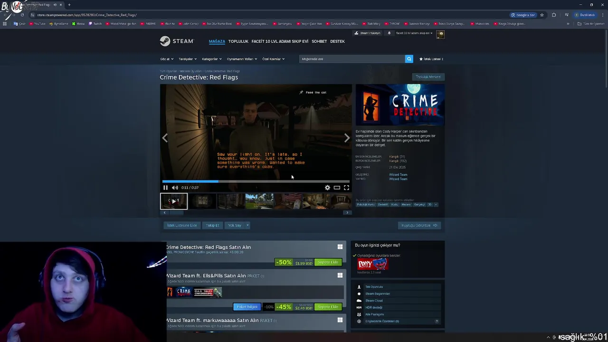Viewport: 608px width, 342px height.
Task: Click the HDR badge icon
Action: (x=359, y=307)
